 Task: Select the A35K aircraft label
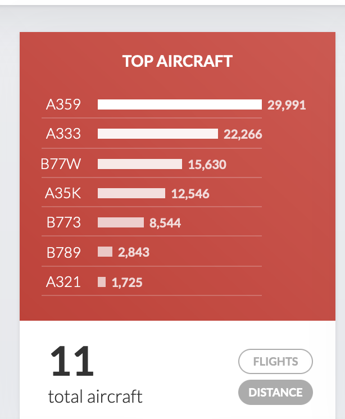tap(63, 194)
